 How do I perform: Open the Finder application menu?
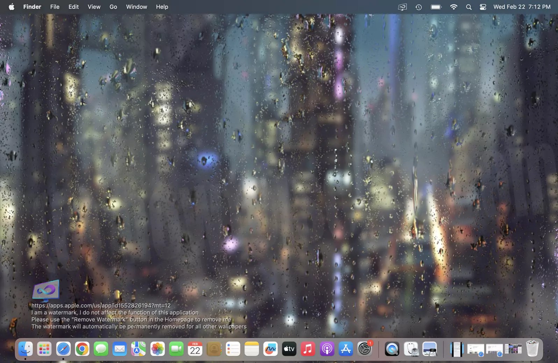(32, 7)
